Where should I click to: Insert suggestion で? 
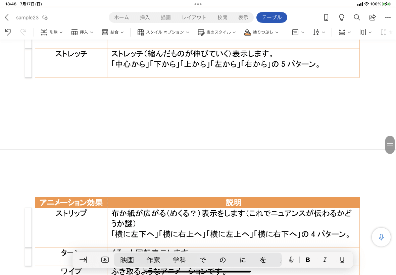(203, 260)
